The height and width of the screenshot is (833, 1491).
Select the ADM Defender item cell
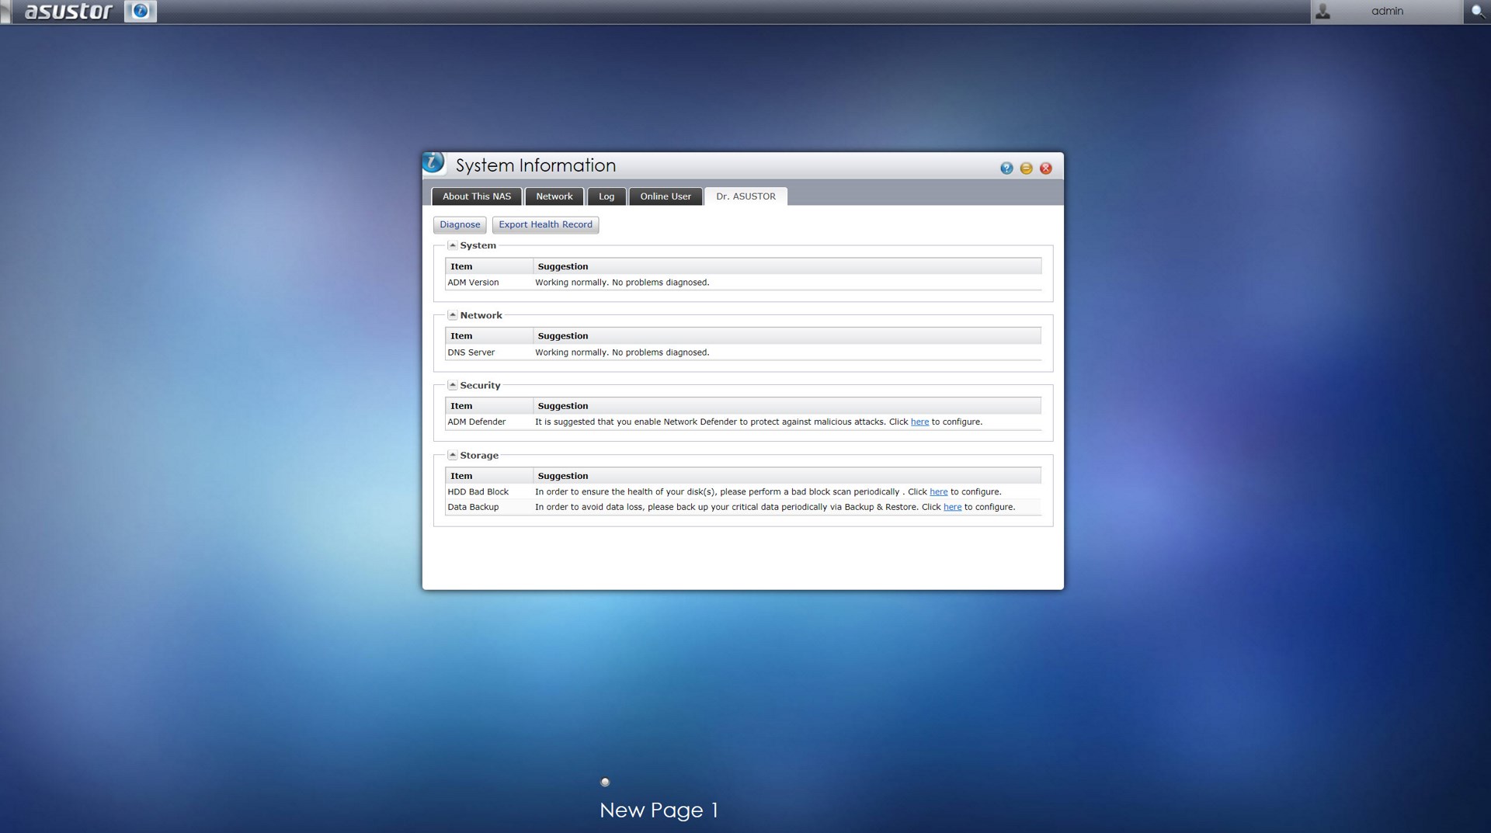[x=489, y=422]
